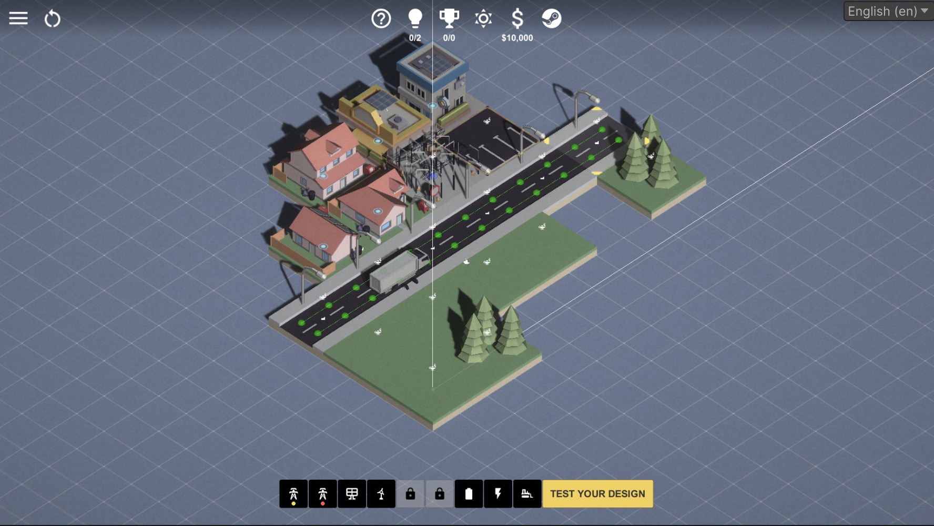This screenshot has width=934, height=526.
Task: Click the locked slot beside the battery
Action: 440,494
